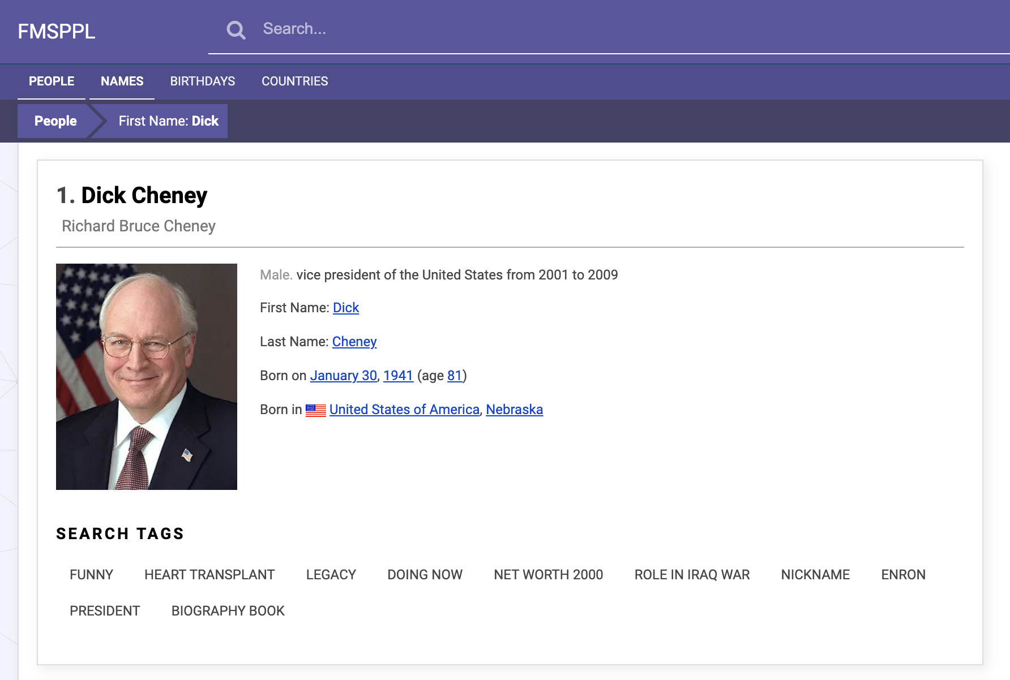Open the United States of America link
Viewport: 1010px width, 680px height.
pos(404,409)
